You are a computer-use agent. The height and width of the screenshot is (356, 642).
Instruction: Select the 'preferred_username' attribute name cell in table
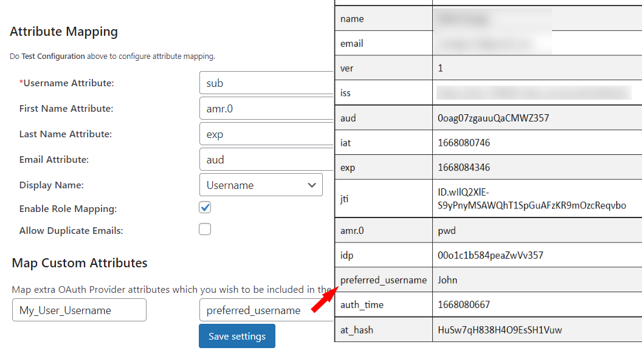click(x=384, y=280)
